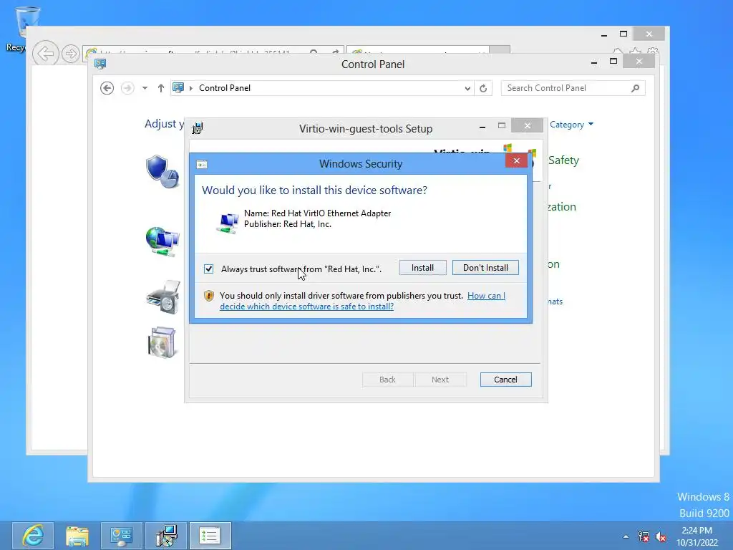This screenshot has width=733, height=550.
Task: Click the Red Hat VirtIO Ethernet Adapter device icon
Action: pos(228,222)
